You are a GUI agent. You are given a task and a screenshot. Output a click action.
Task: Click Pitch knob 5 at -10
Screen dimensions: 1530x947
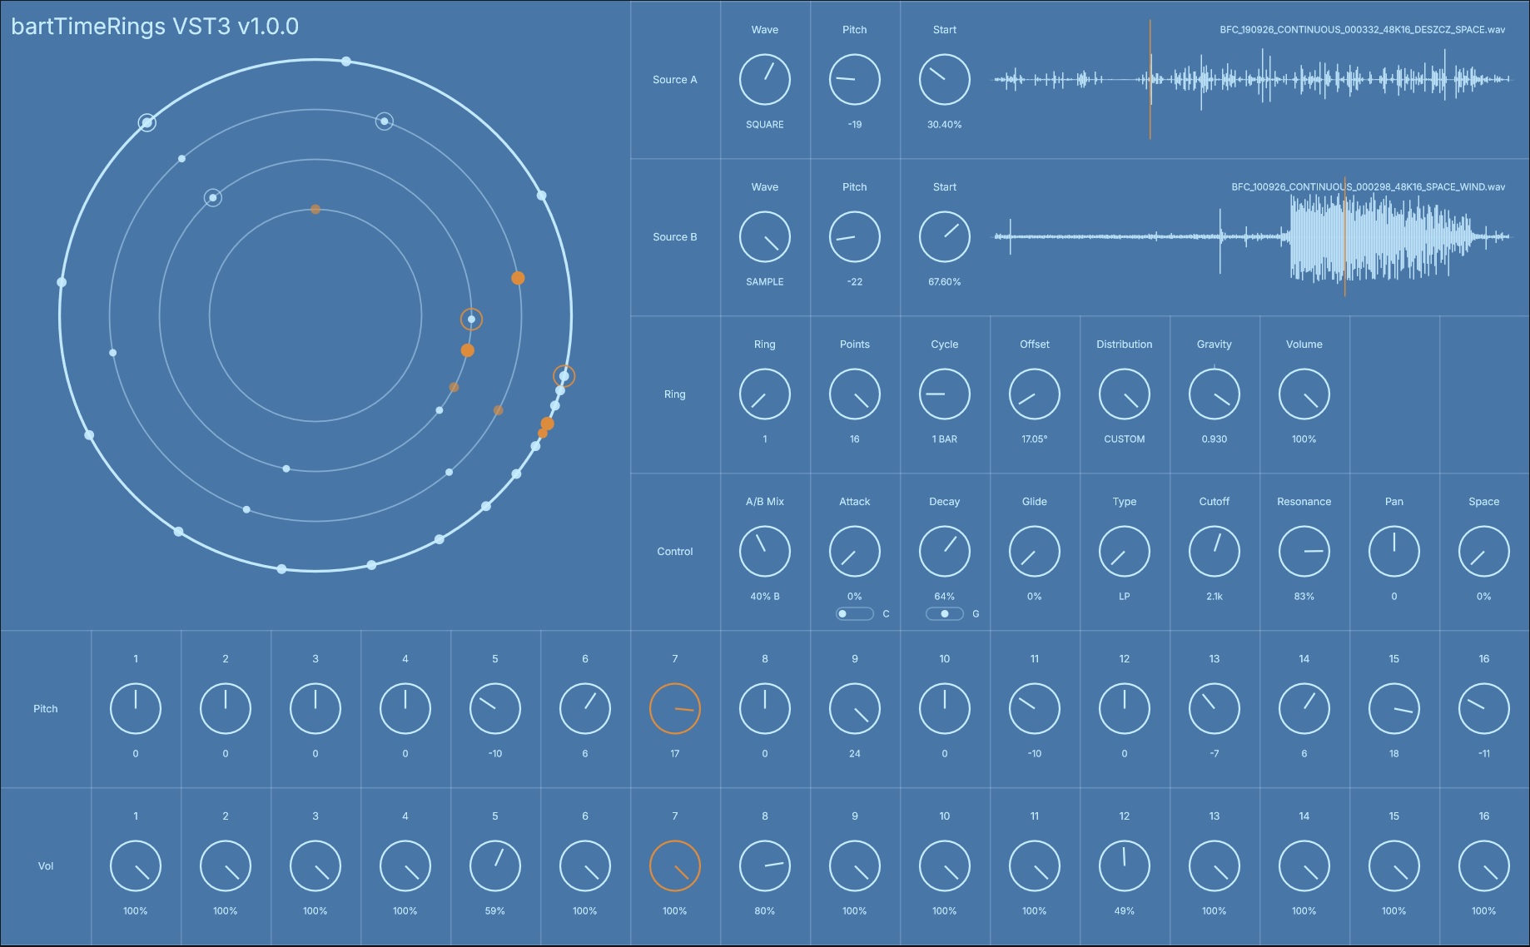pyautogui.click(x=494, y=709)
